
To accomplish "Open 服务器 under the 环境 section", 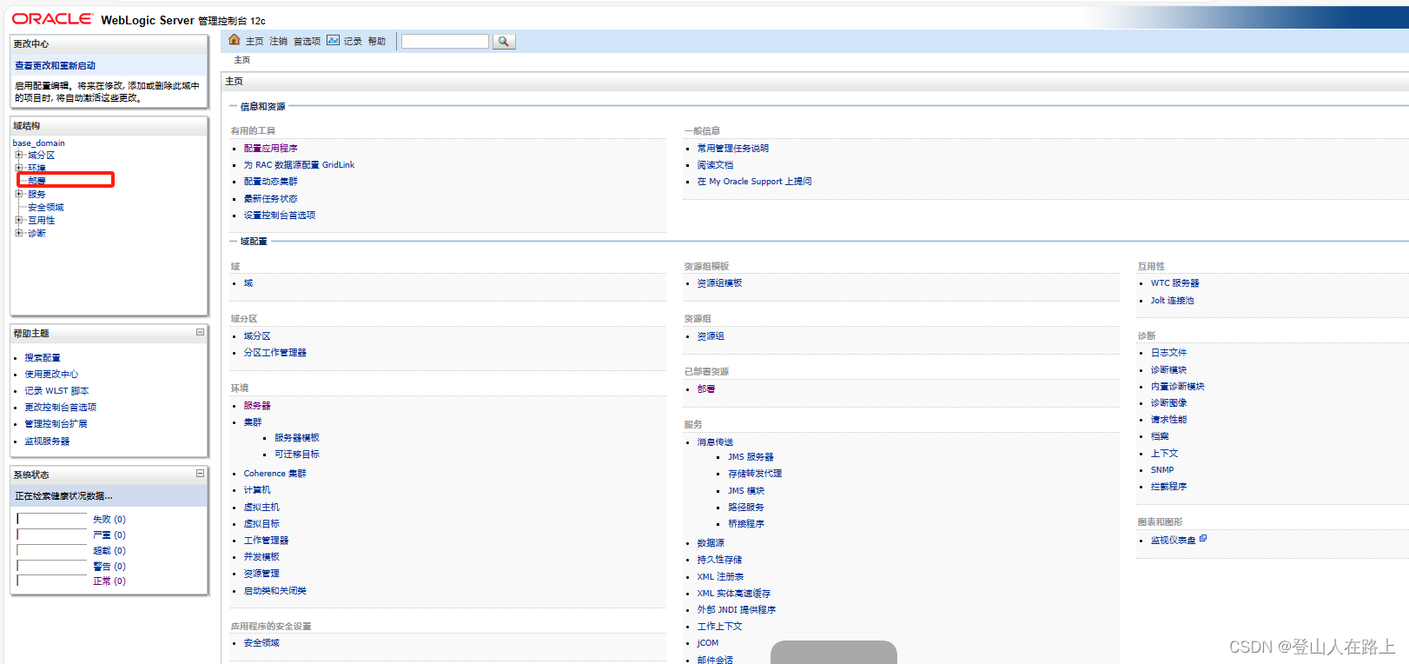I will [x=257, y=405].
